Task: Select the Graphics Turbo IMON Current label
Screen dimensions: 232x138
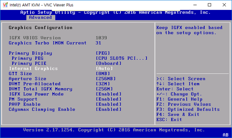Action: [x=48, y=43]
